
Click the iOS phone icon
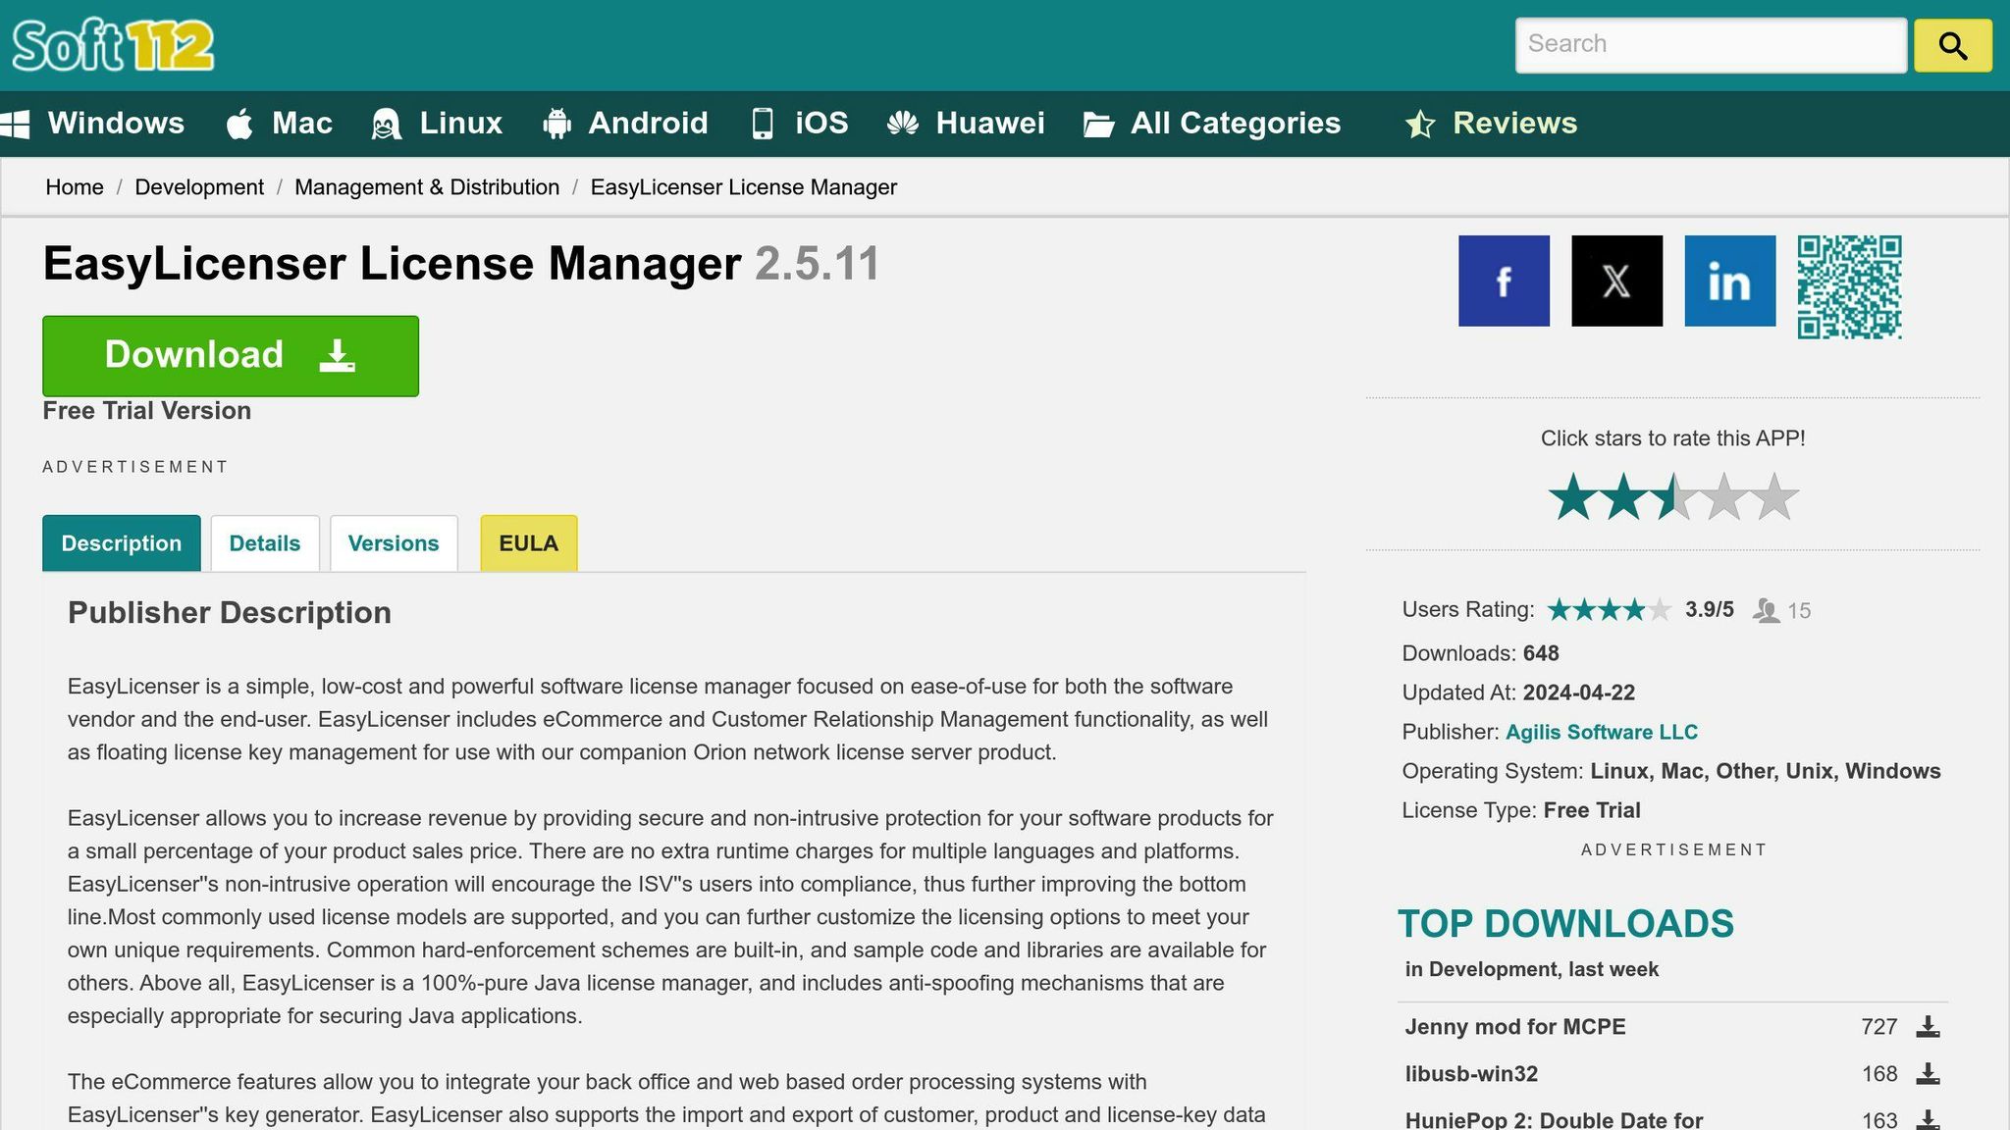click(763, 125)
